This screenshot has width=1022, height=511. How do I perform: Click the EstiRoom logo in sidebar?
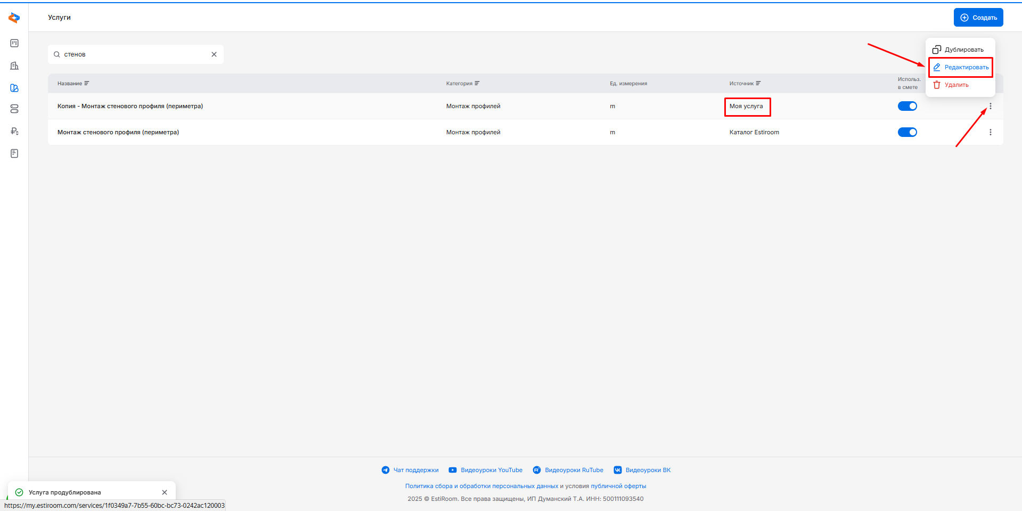[x=14, y=18]
